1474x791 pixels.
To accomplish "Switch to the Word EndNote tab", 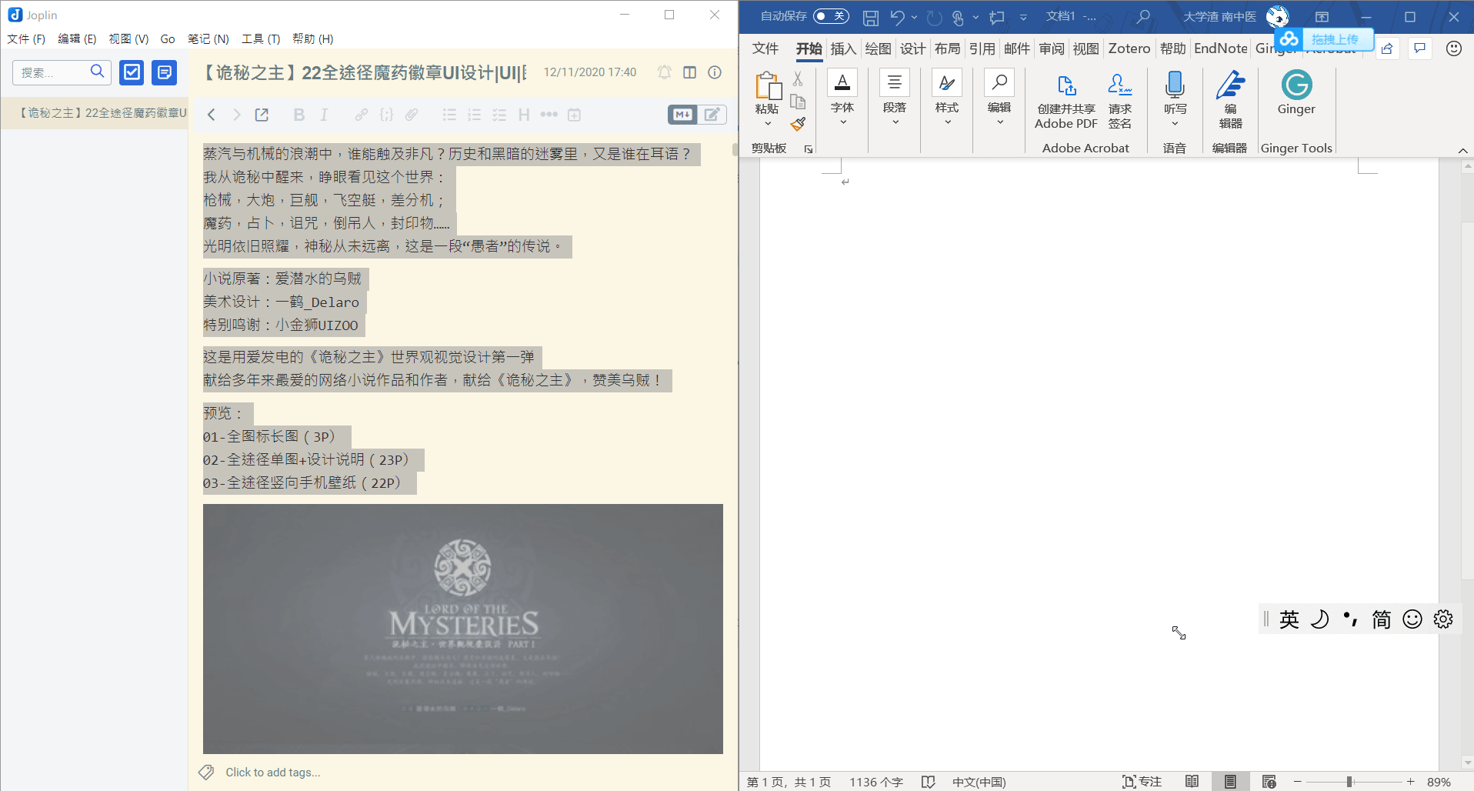I will pyautogui.click(x=1221, y=48).
